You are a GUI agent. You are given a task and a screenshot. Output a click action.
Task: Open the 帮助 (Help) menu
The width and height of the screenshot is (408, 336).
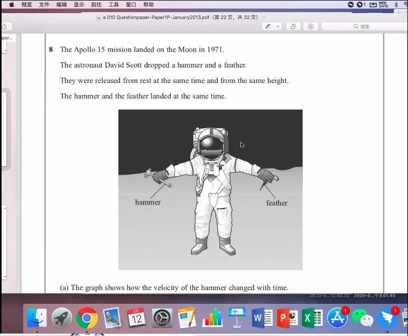(149, 5)
